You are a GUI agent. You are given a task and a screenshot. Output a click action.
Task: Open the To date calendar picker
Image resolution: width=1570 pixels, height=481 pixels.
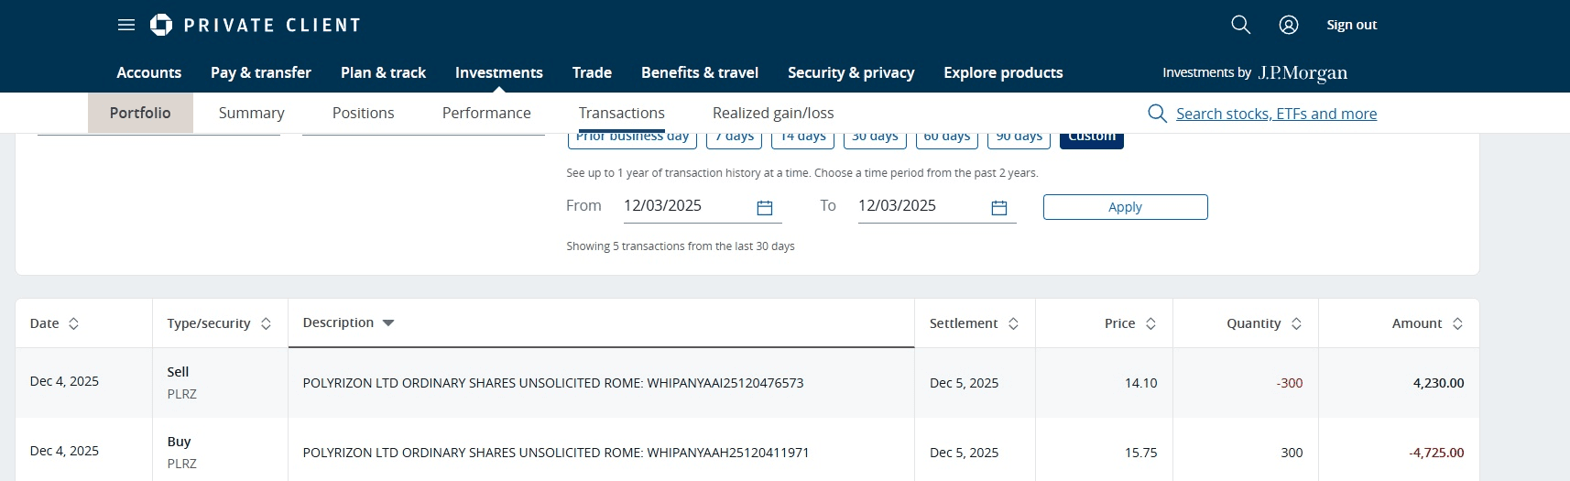(x=999, y=208)
